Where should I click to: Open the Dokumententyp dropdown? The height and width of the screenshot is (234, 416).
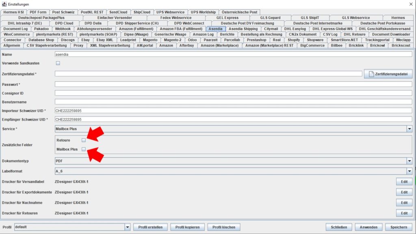[409, 161]
